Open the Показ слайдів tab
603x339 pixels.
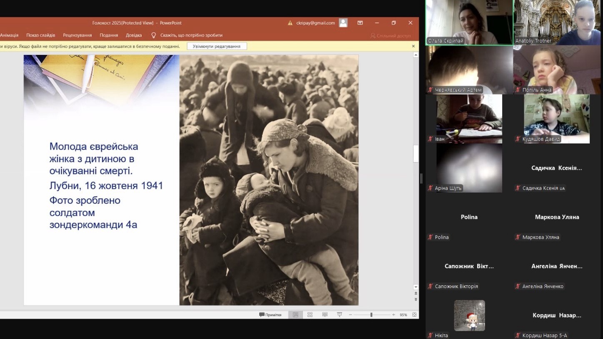click(x=41, y=35)
